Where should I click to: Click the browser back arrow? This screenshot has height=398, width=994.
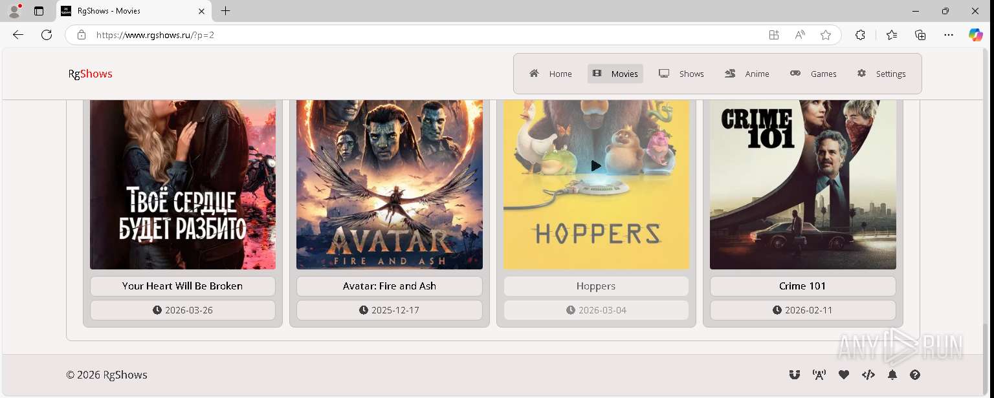tap(18, 35)
